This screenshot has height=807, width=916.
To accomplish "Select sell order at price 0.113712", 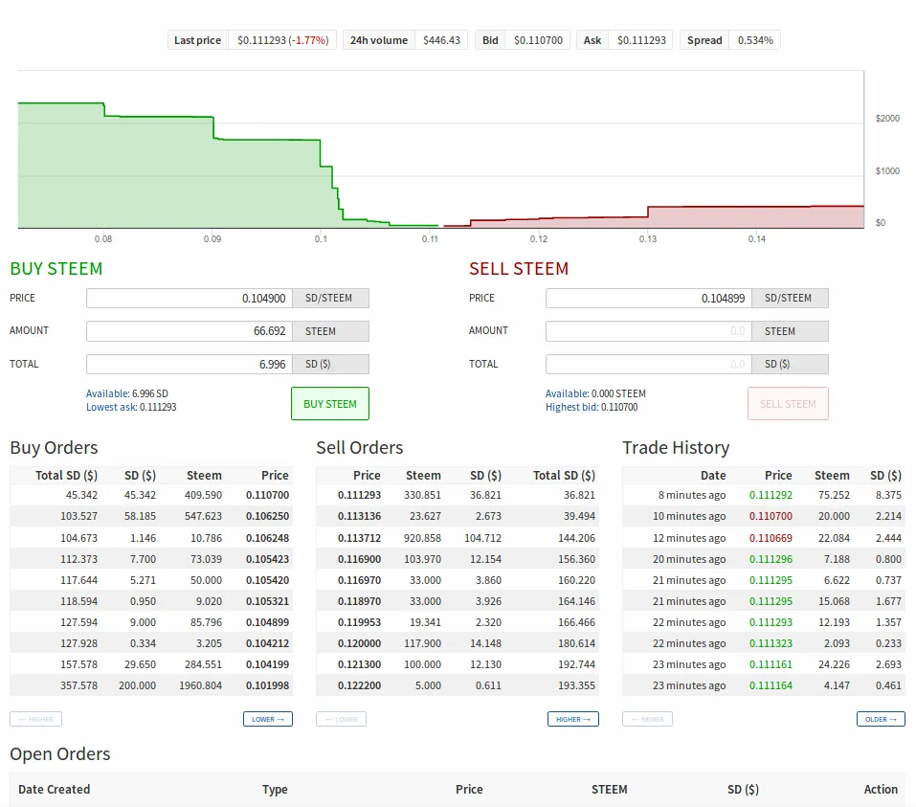I will click(x=458, y=538).
